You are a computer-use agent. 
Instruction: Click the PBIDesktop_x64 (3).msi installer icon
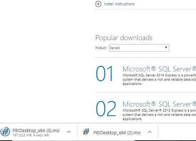[x=5, y=132]
